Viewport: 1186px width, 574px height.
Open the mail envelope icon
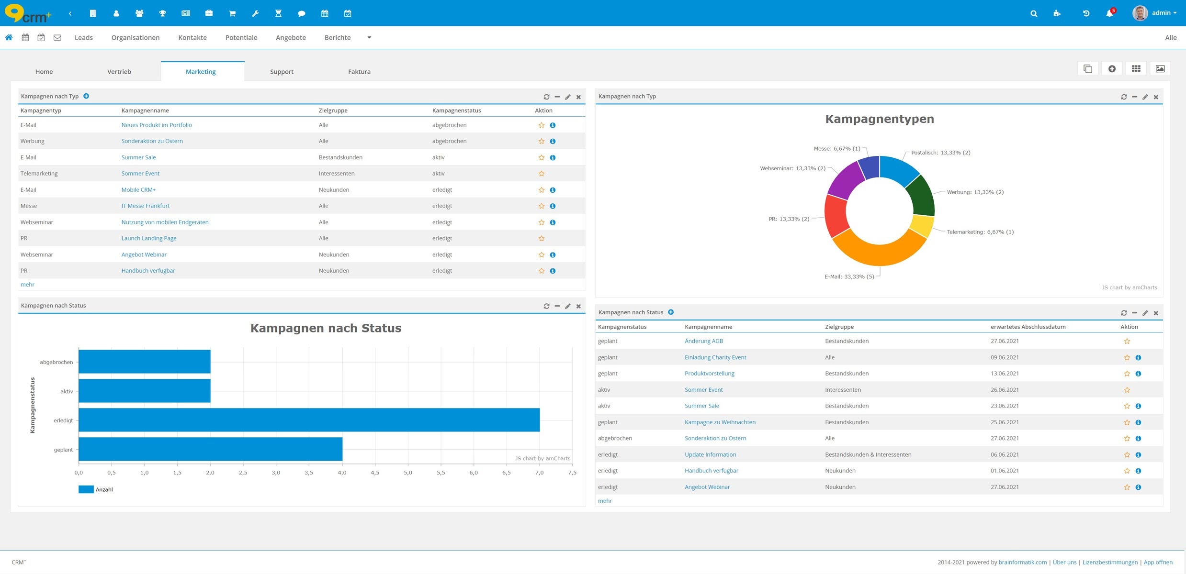[x=57, y=37]
